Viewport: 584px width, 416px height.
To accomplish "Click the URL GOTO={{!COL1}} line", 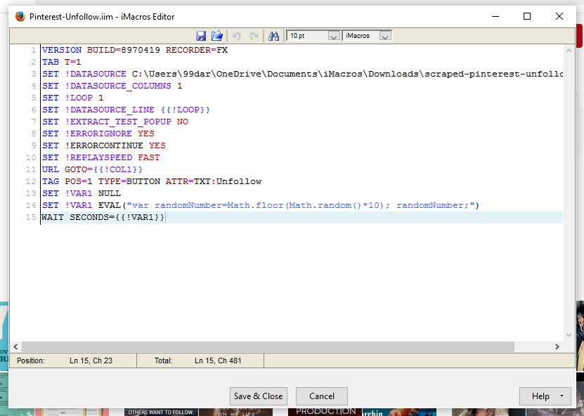I will pyautogui.click(x=92, y=169).
